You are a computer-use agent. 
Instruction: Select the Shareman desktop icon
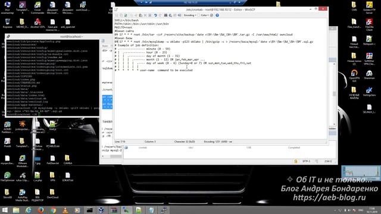click(369, 75)
